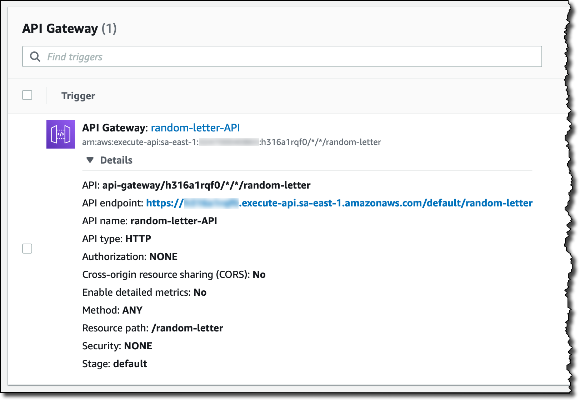580x400 pixels.
Task: Check the select-all checkbox above the trigger list
Action: click(27, 95)
